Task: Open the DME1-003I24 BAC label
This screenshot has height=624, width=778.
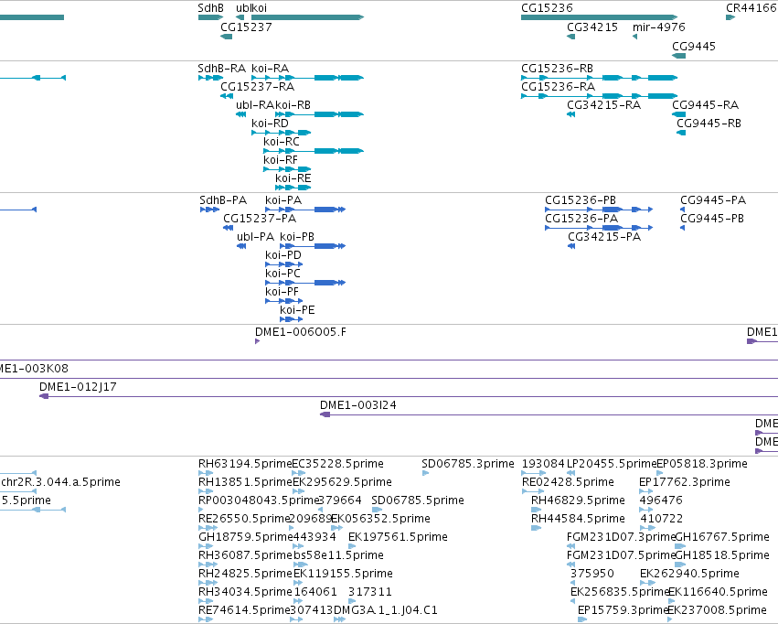Action: click(358, 405)
